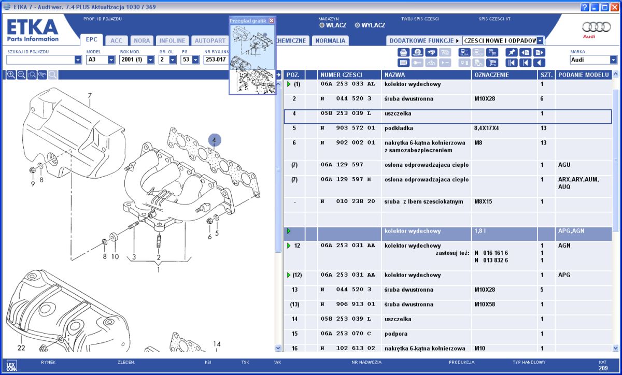This screenshot has height=375, width=622.
Task: Click the single left arrow icon
Action: point(539,63)
